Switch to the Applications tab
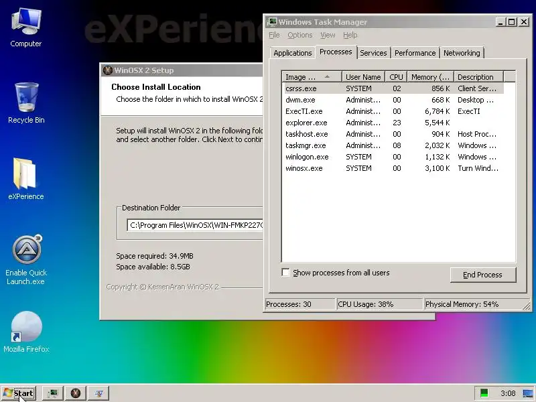Image resolution: width=536 pixels, height=402 pixels. pyautogui.click(x=292, y=53)
